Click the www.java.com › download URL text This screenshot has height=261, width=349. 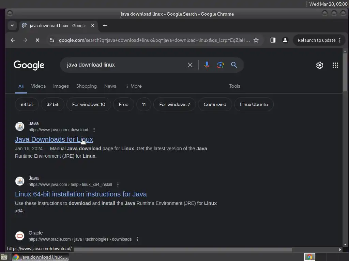[x=58, y=129]
